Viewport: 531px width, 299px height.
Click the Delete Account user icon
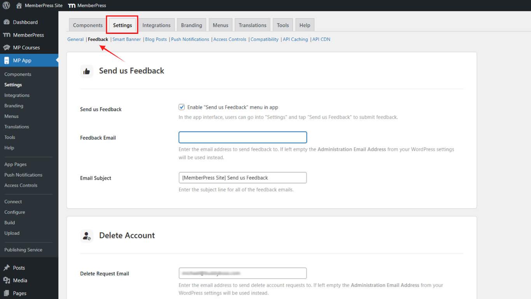pyautogui.click(x=87, y=236)
